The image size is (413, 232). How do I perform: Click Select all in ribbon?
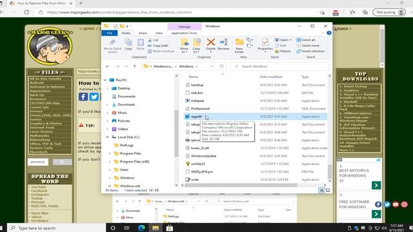(x=306, y=40)
